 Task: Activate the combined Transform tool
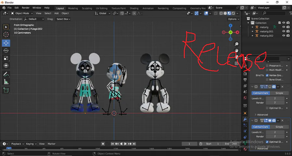6,65
